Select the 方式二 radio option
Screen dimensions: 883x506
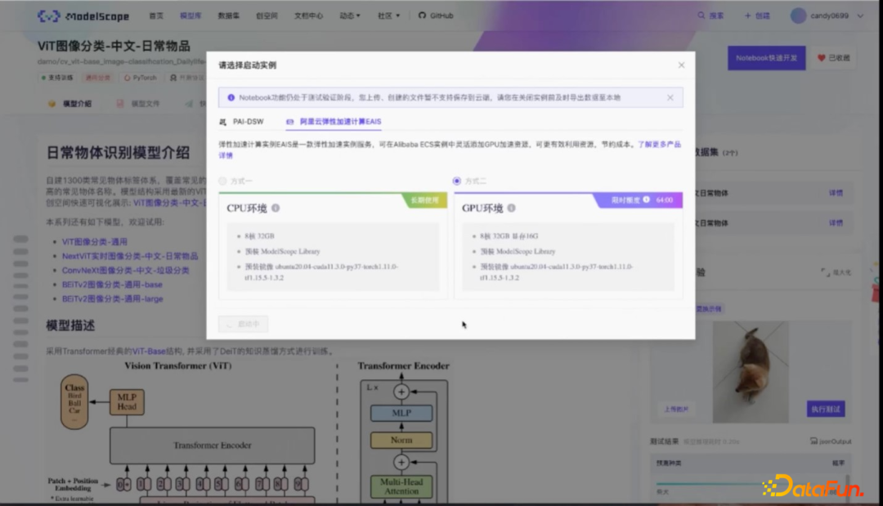click(457, 181)
